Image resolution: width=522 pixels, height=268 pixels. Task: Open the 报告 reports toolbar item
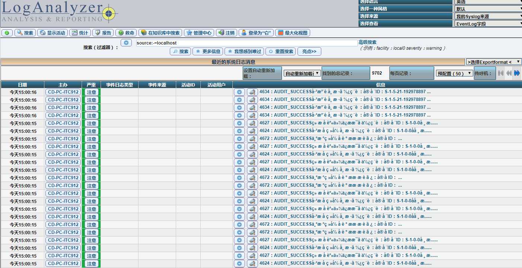(x=103, y=33)
